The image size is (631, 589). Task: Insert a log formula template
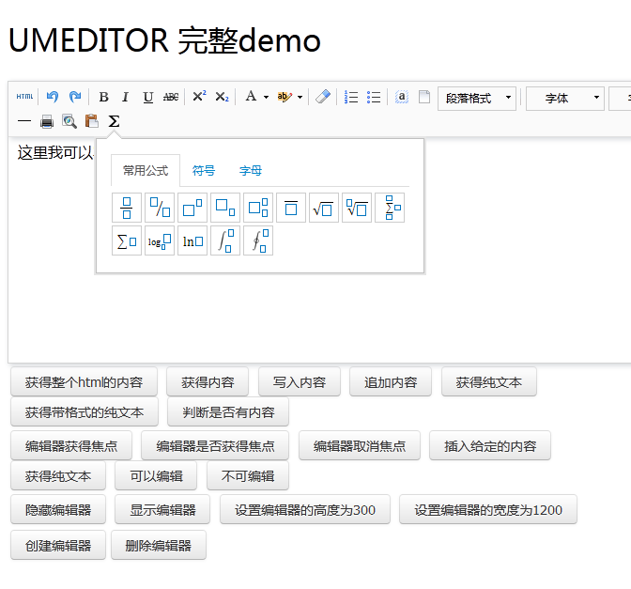160,240
